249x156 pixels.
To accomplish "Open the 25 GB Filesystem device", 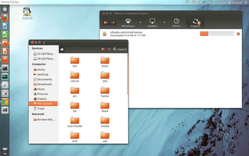I will point(44,54).
